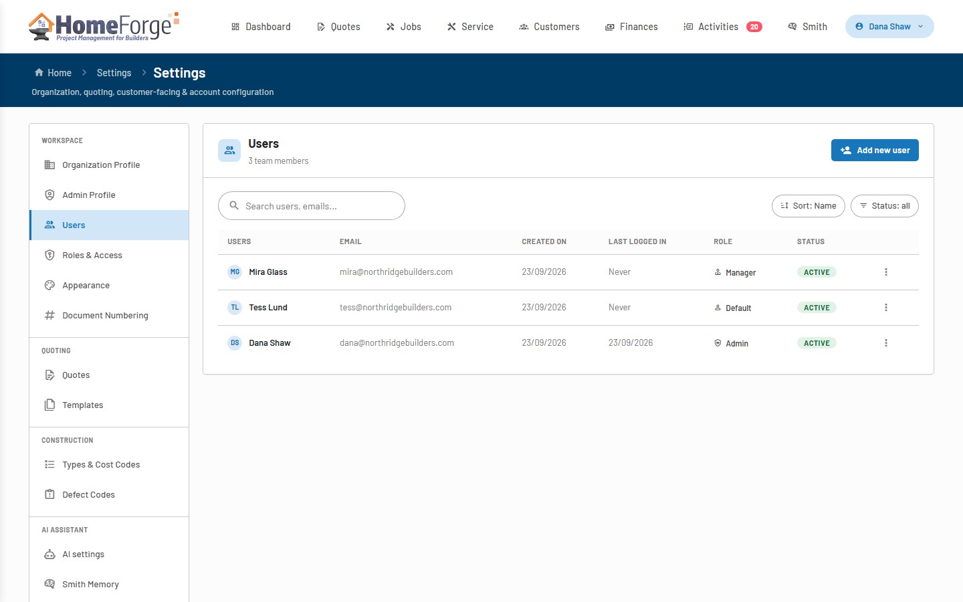This screenshot has width=963, height=602.
Task: Open Activities with 20 notifications
Action: 722,27
